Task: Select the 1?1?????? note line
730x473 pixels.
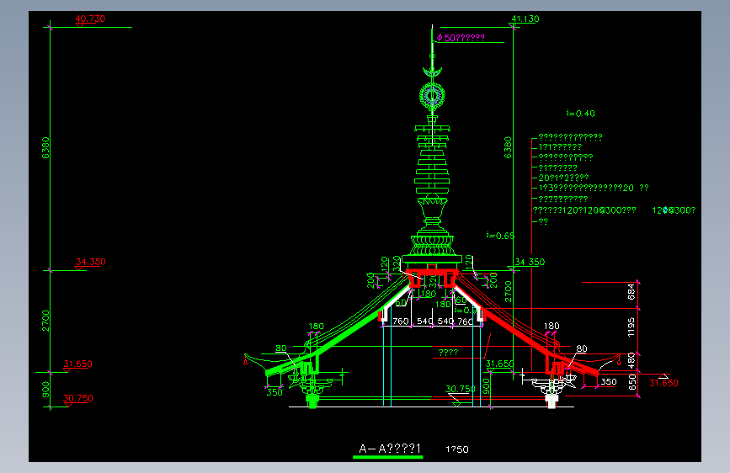Action: (x=560, y=146)
